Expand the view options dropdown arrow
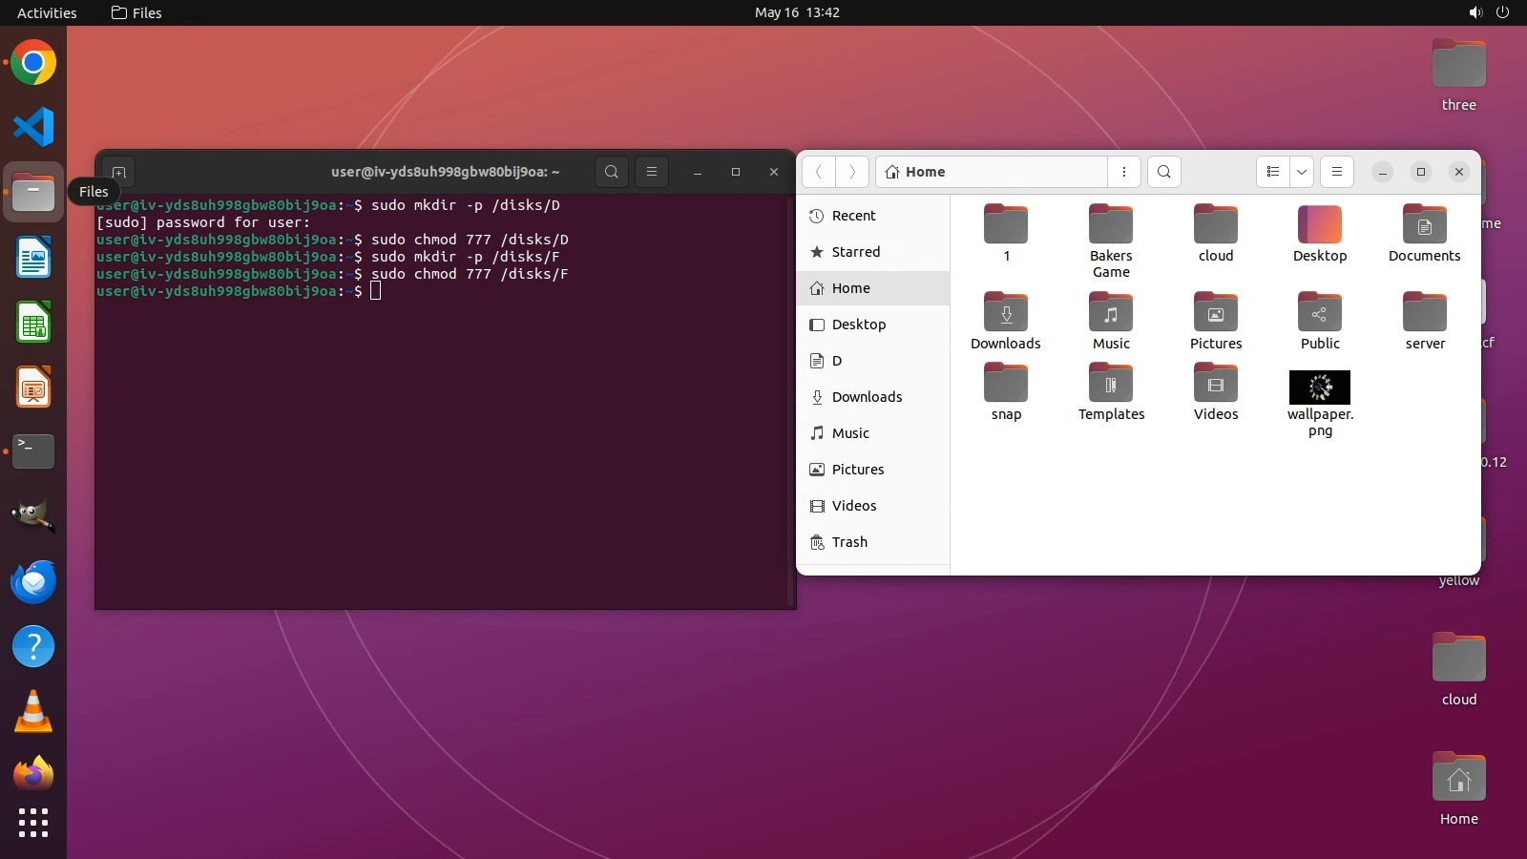The width and height of the screenshot is (1527, 859). pos(1302,172)
